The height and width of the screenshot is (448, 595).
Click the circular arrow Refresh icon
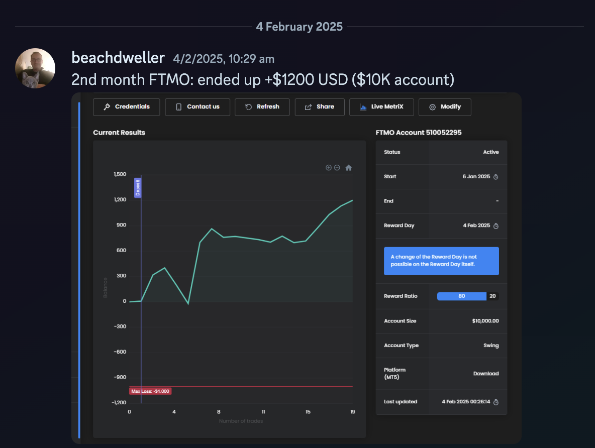(249, 107)
